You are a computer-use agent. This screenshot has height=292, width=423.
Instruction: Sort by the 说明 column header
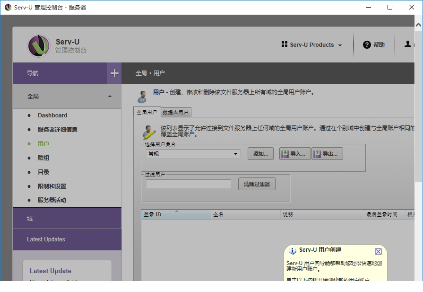click(x=322, y=214)
